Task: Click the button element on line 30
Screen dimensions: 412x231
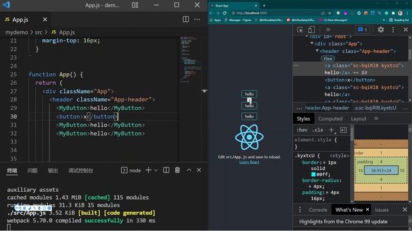Action: click(x=87, y=117)
